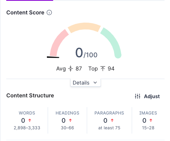The image size is (170, 141).
Task: Select the HEADINGS range 30–66
Action: click(67, 128)
